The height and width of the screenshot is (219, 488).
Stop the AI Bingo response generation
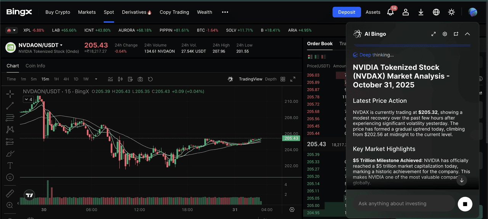(465, 204)
